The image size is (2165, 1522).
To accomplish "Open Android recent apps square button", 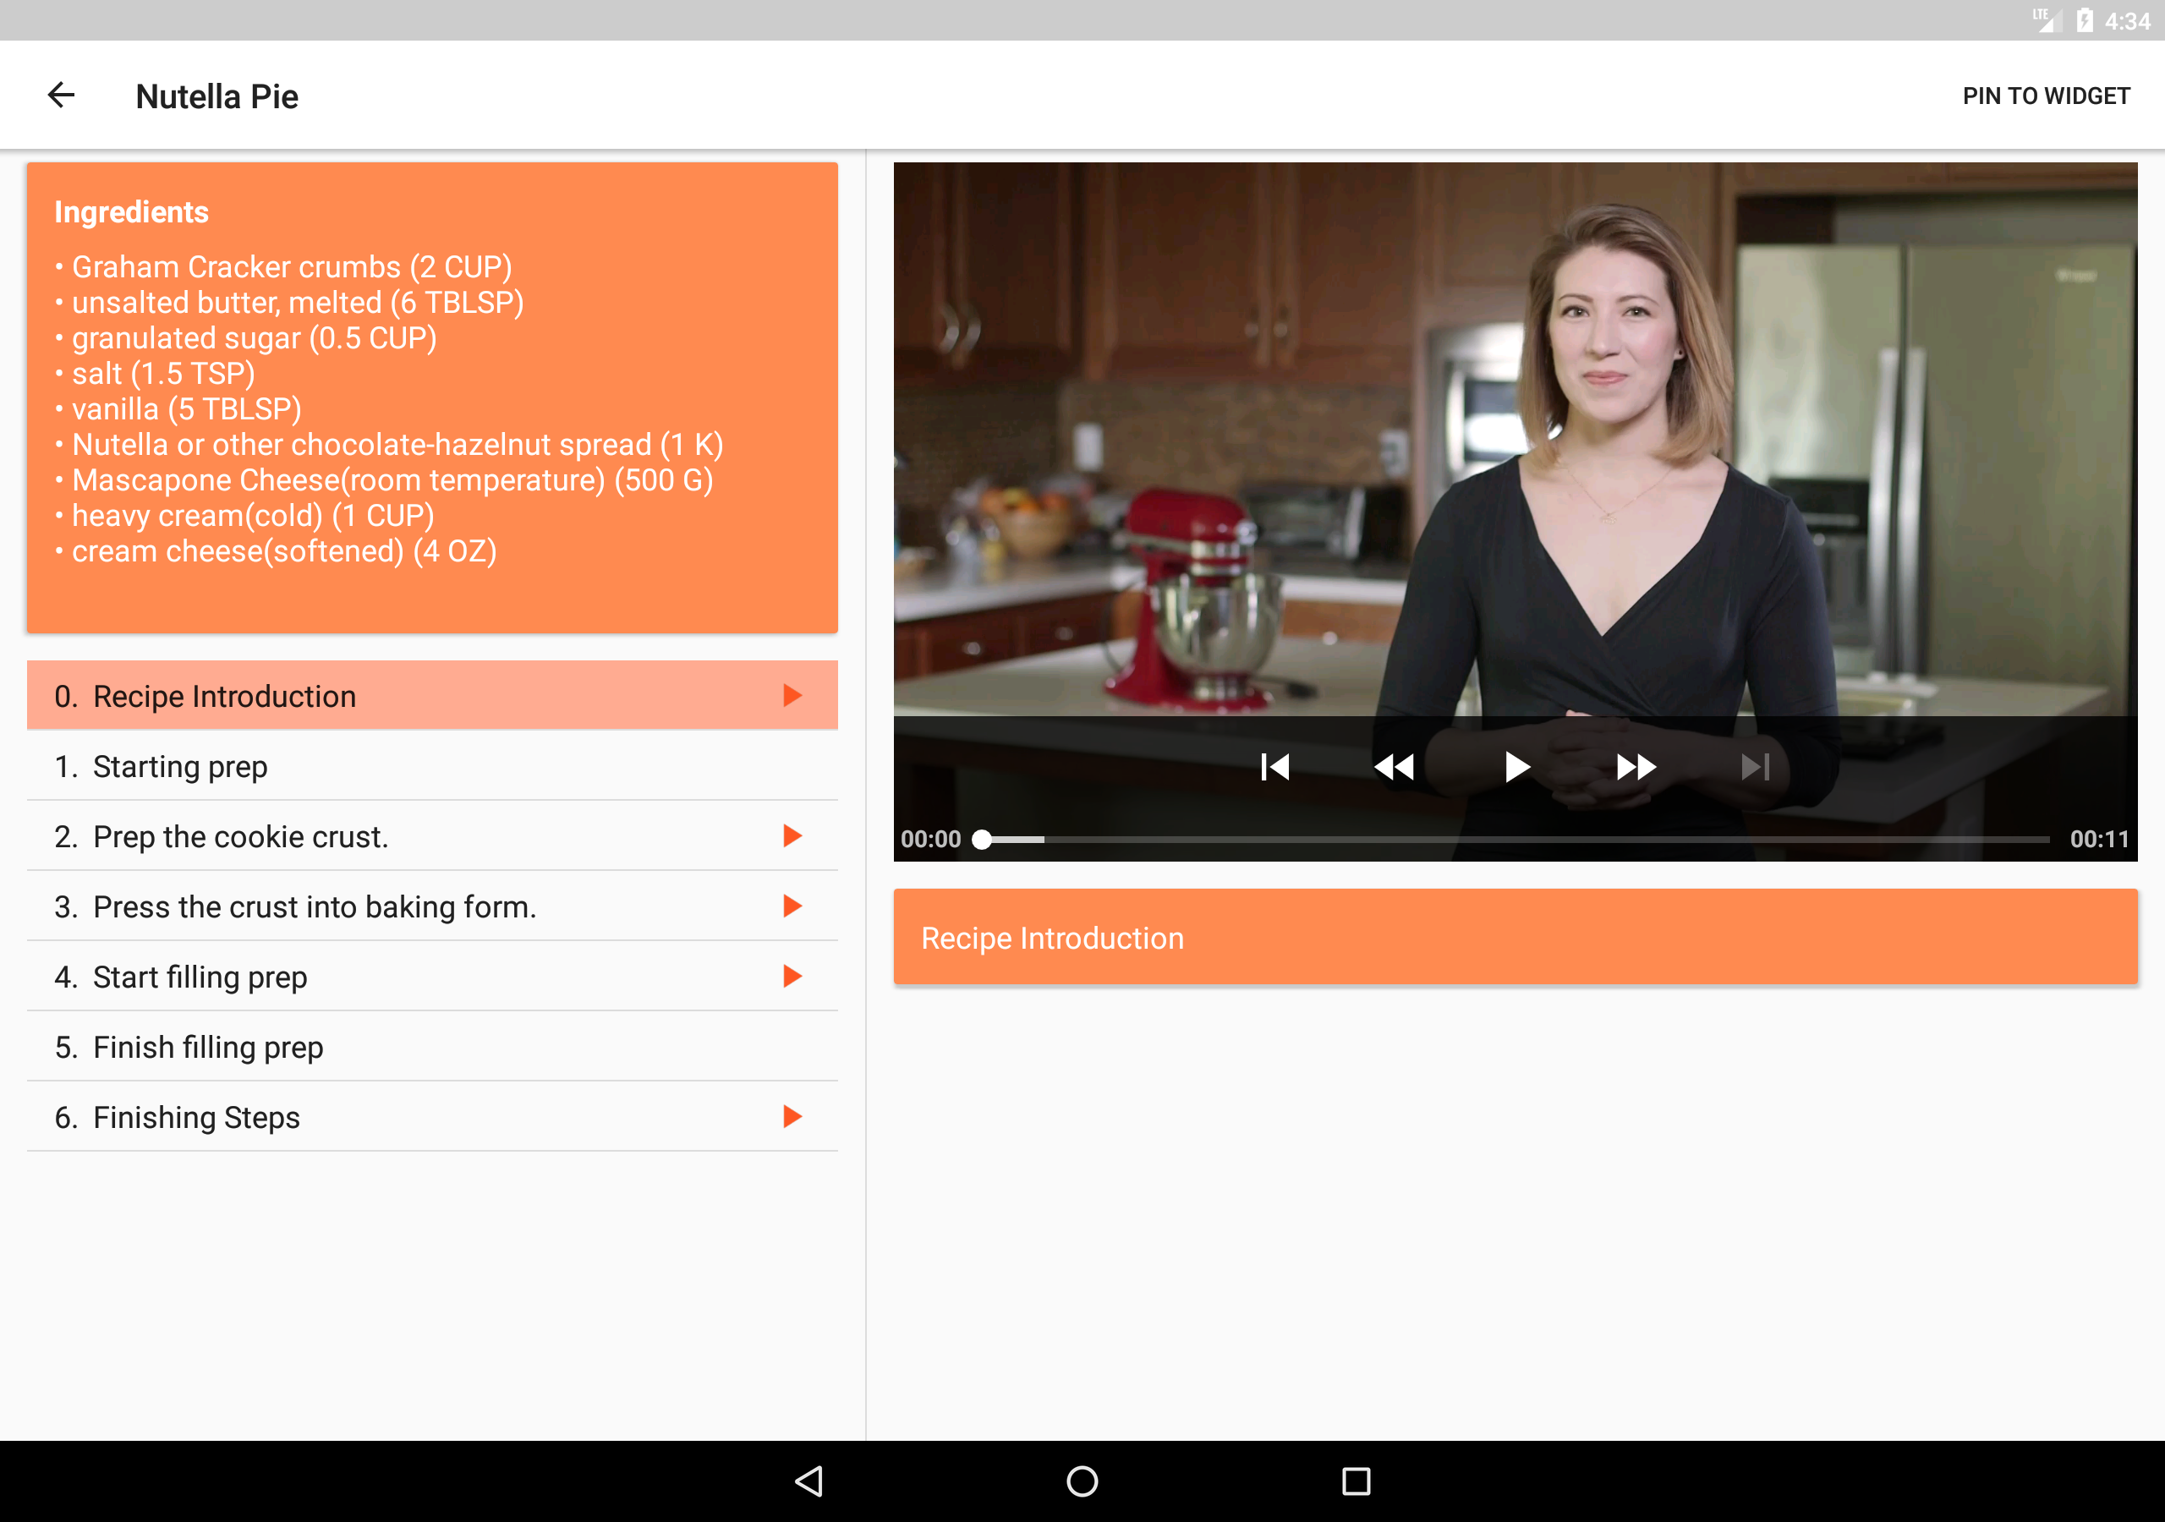I will [1355, 1481].
